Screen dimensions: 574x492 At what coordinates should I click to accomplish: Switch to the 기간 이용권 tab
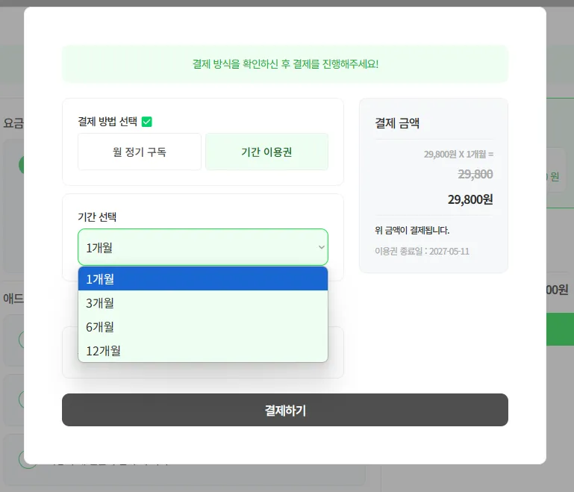(x=266, y=152)
